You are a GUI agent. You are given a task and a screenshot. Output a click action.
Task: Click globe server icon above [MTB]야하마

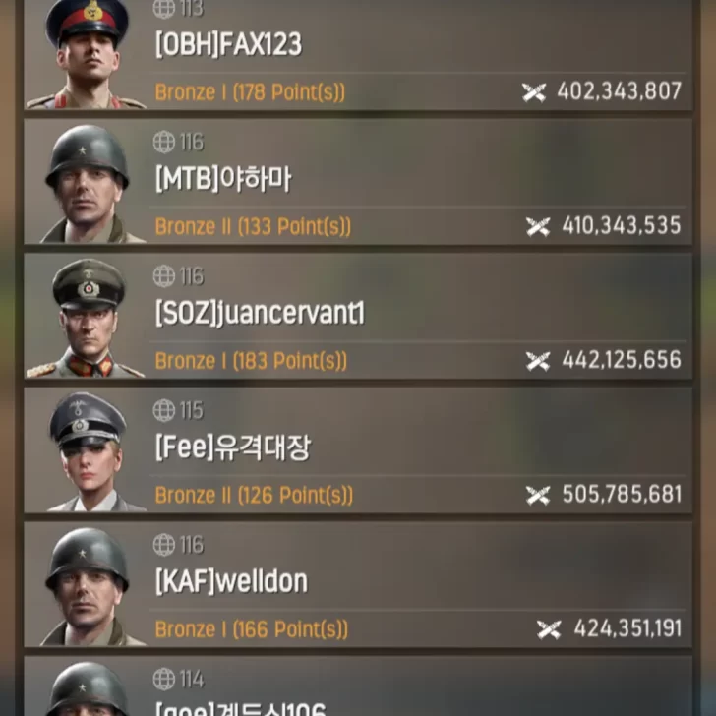(164, 142)
